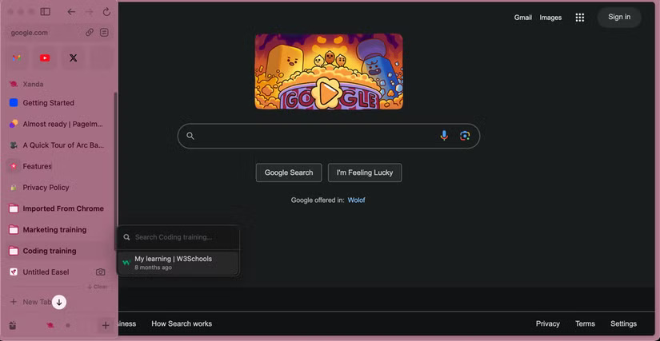The image size is (660, 341).
Task: Switch Google language to Wolof
Action: pyautogui.click(x=356, y=200)
